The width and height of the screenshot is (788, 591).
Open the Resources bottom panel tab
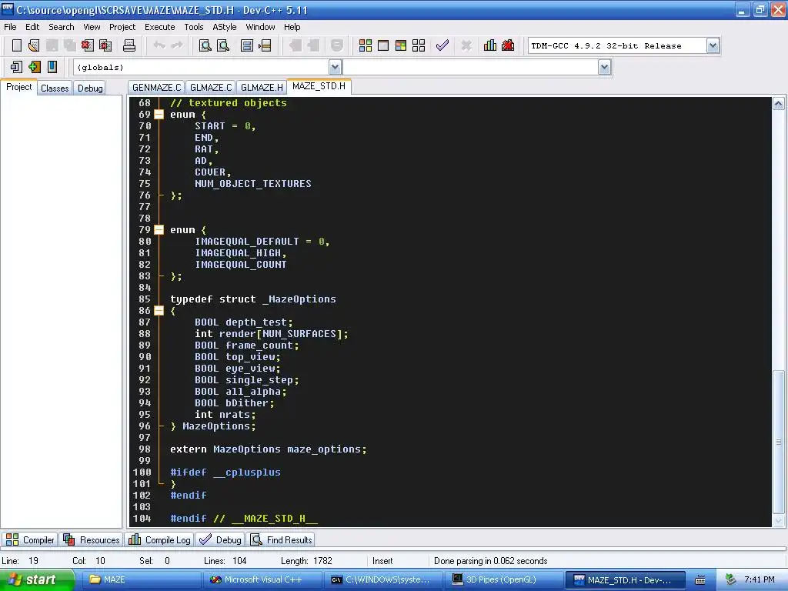tap(92, 539)
